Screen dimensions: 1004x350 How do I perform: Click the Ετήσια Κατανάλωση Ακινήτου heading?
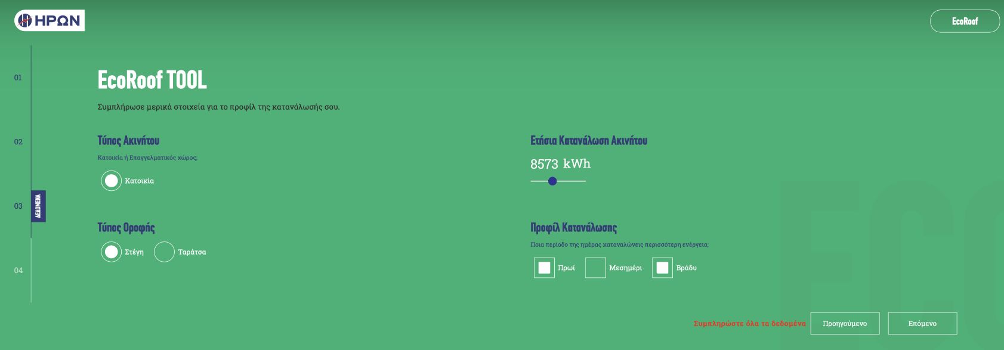[x=589, y=141]
